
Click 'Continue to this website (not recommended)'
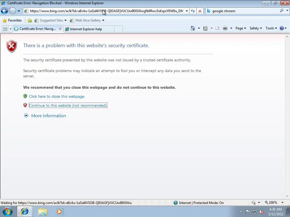(68, 105)
